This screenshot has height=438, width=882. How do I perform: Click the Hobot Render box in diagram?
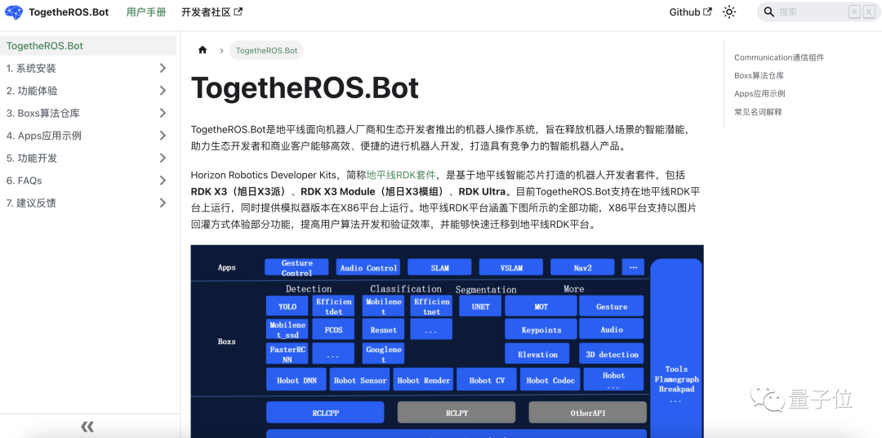click(424, 380)
